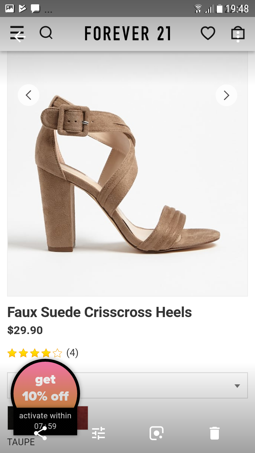Expand the size dropdown arrow
The width and height of the screenshot is (255, 453).
(x=237, y=386)
